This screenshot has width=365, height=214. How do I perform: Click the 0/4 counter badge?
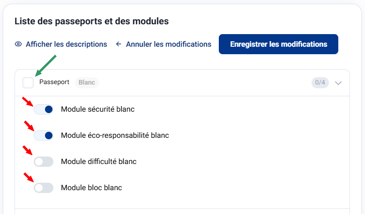tap(320, 83)
